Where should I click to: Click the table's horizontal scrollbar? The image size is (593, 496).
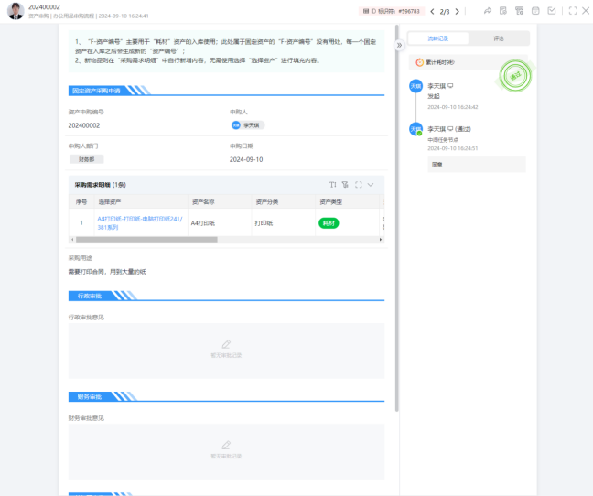coord(146,239)
